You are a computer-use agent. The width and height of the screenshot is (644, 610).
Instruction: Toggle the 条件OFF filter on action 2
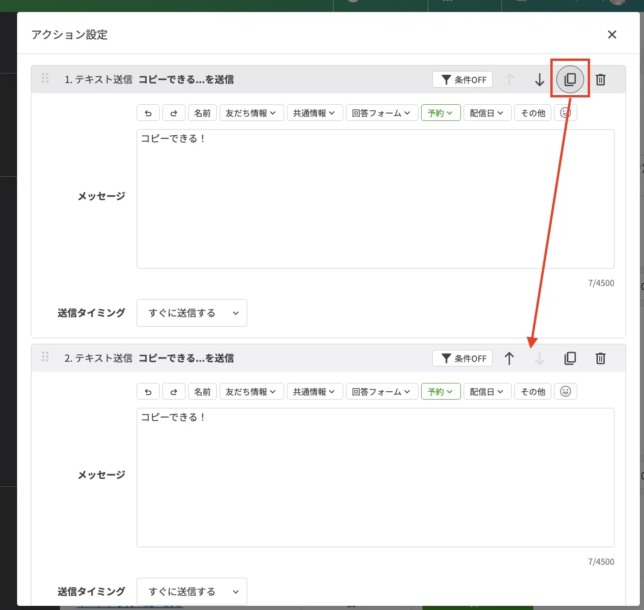click(x=463, y=359)
